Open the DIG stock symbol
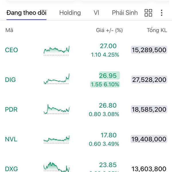This screenshot has width=172, height=172. click(x=10, y=80)
